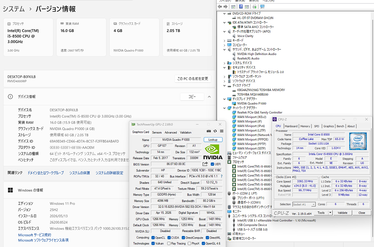The width and height of the screenshot is (374, 247).
Task: Expand the コンピューター tree node
Action: (x=224, y=45)
